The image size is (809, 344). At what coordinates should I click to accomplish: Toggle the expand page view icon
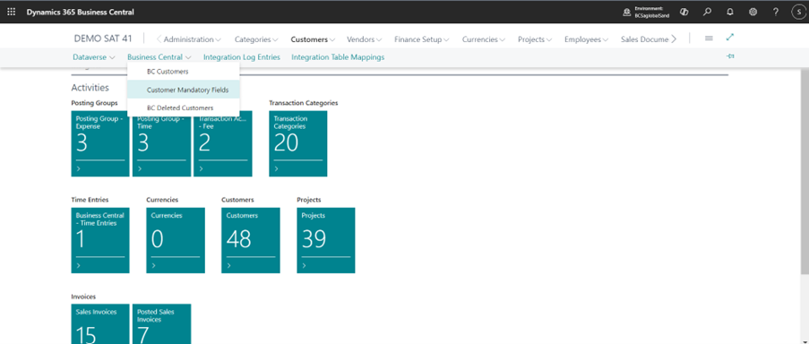(x=730, y=38)
